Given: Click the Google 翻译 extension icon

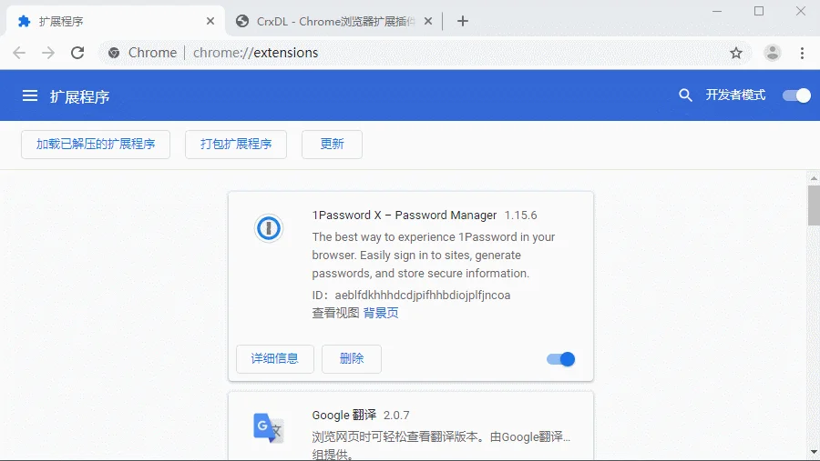Looking at the screenshot, I should [268, 428].
